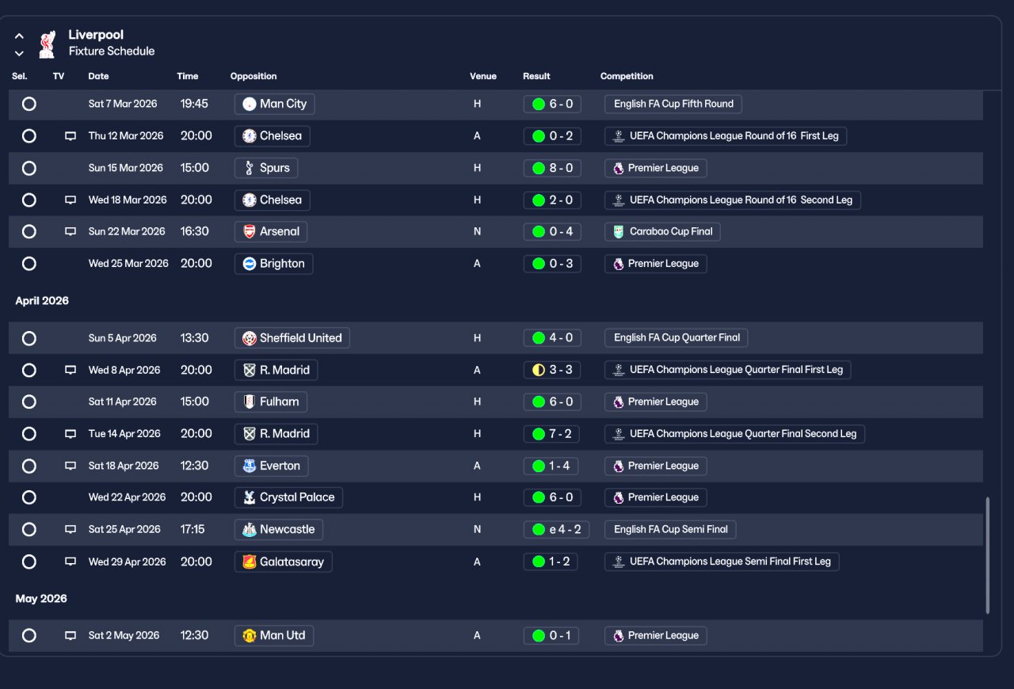Click the Liverpool club crest icon
Image resolution: width=1014 pixels, height=689 pixels.
point(47,44)
